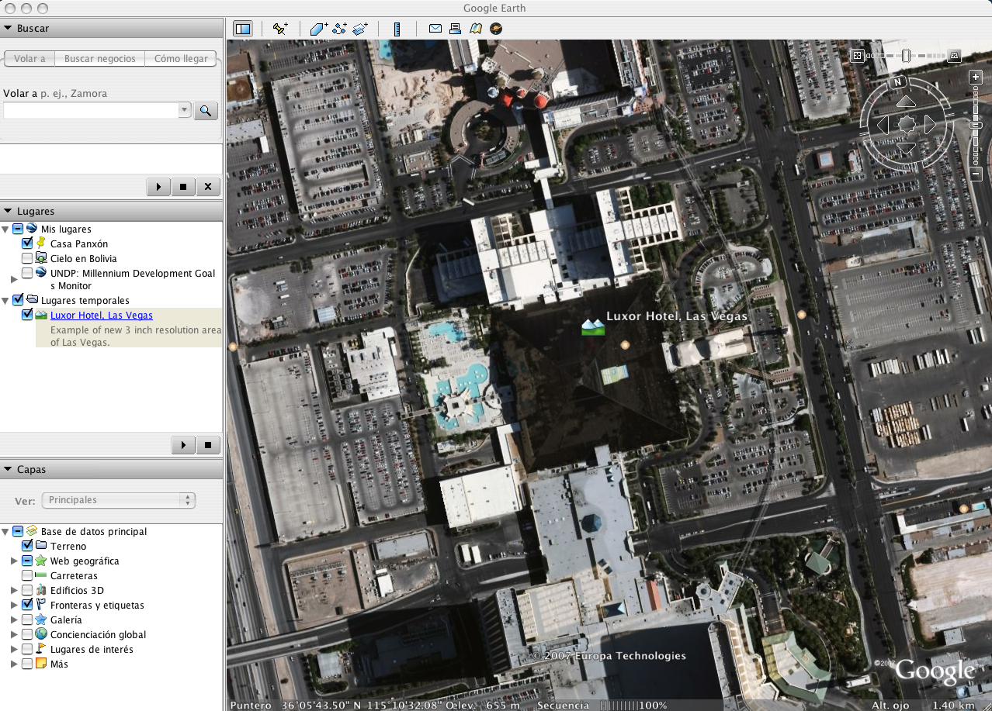Collapse the Lugares panel
The image size is (992, 711).
click(x=8, y=211)
